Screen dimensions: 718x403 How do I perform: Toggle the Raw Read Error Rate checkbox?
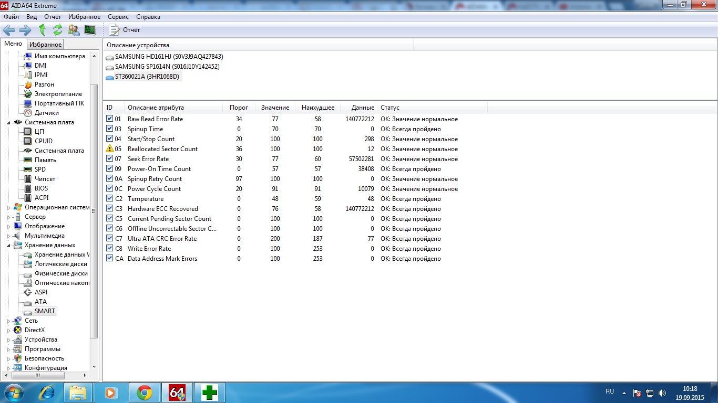point(109,119)
